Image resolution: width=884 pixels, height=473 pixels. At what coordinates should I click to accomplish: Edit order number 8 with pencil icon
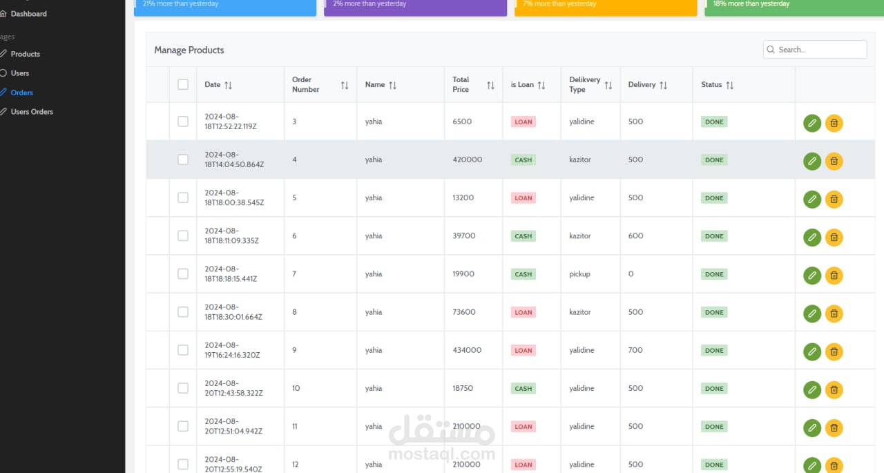[812, 313]
